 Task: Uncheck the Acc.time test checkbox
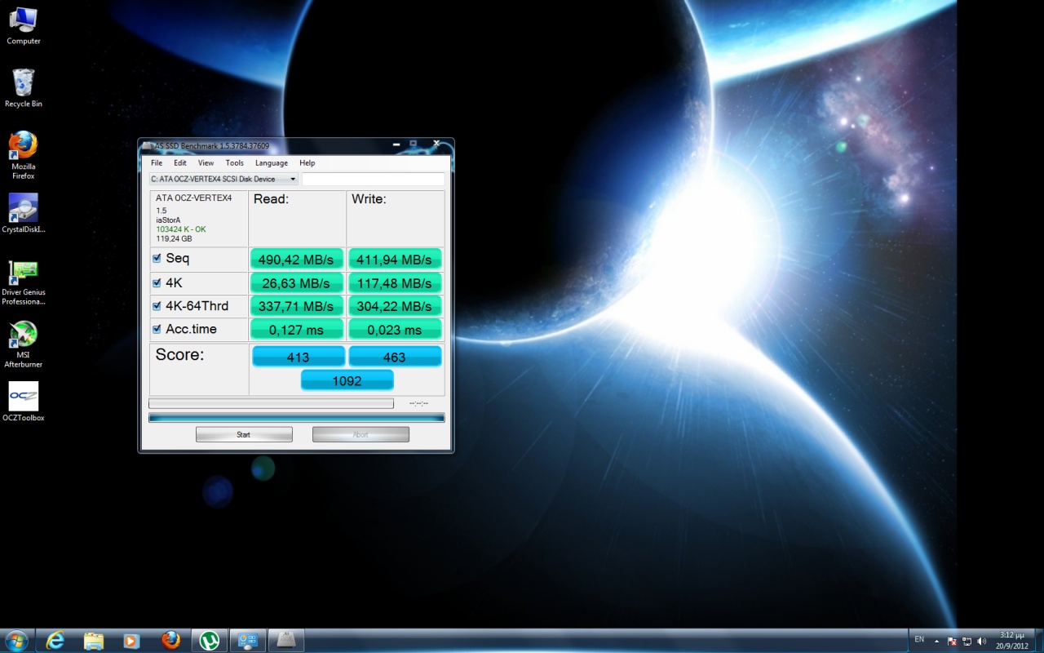tap(157, 329)
